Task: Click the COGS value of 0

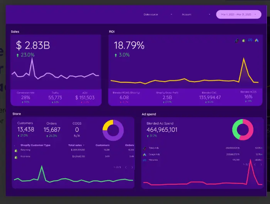Action: click(x=77, y=130)
